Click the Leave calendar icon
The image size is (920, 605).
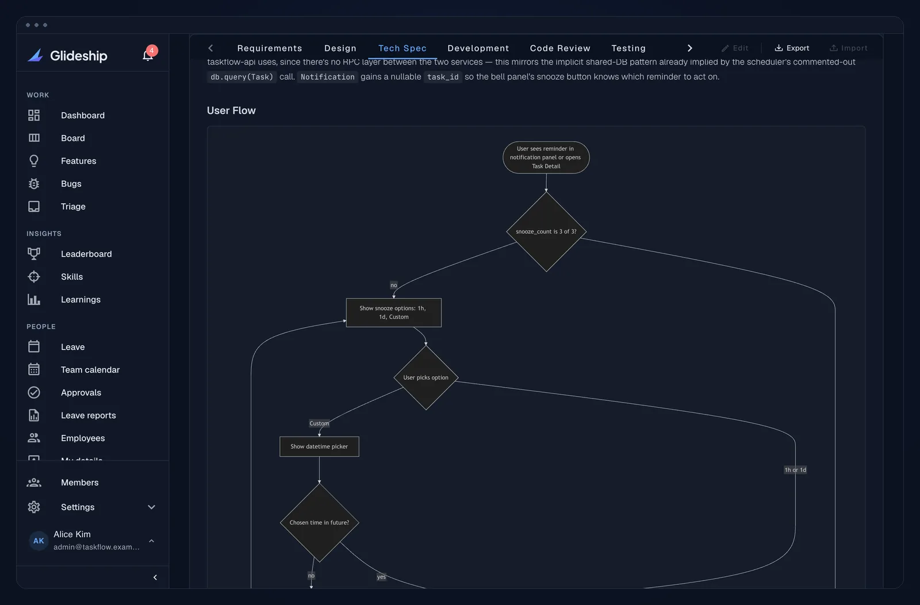pyautogui.click(x=34, y=346)
